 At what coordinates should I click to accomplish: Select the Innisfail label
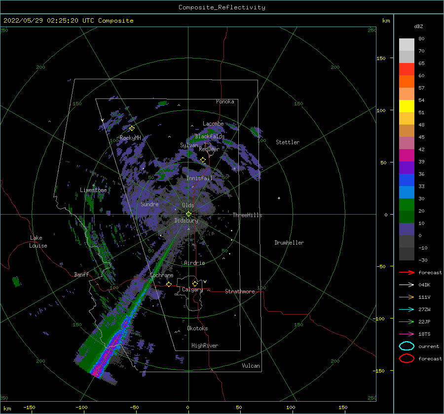click(x=199, y=178)
